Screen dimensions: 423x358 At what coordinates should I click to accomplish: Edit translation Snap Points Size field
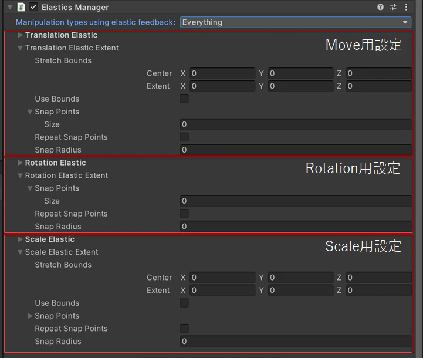[x=296, y=124]
